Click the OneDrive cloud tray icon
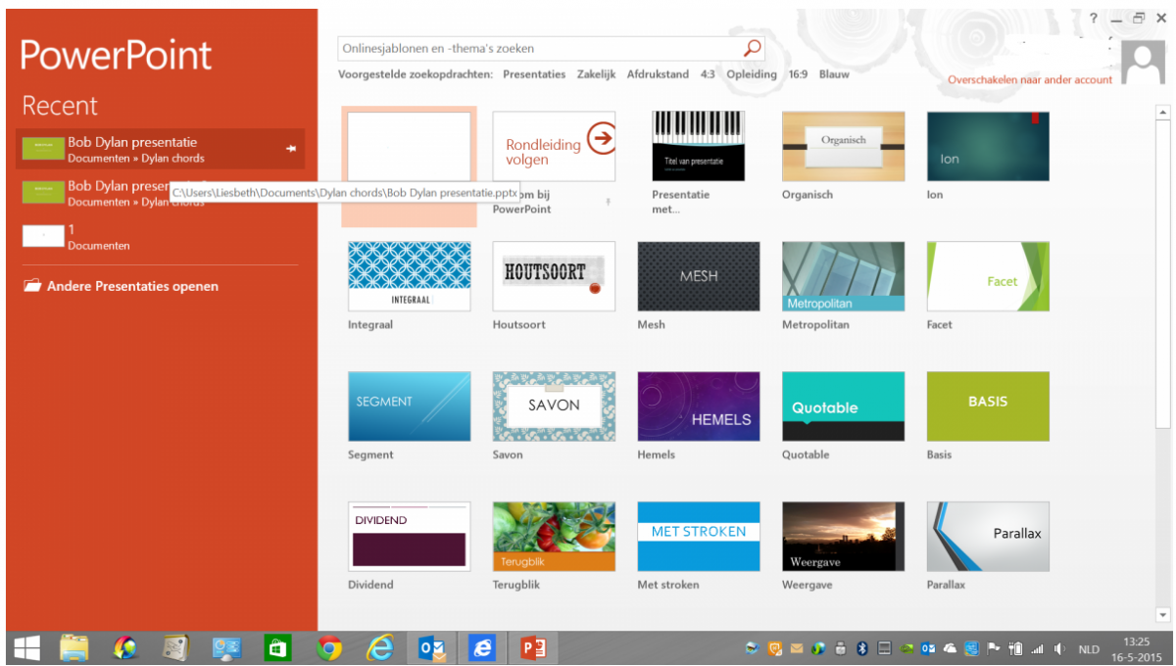The image size is (1176, 666). [949, 648]
